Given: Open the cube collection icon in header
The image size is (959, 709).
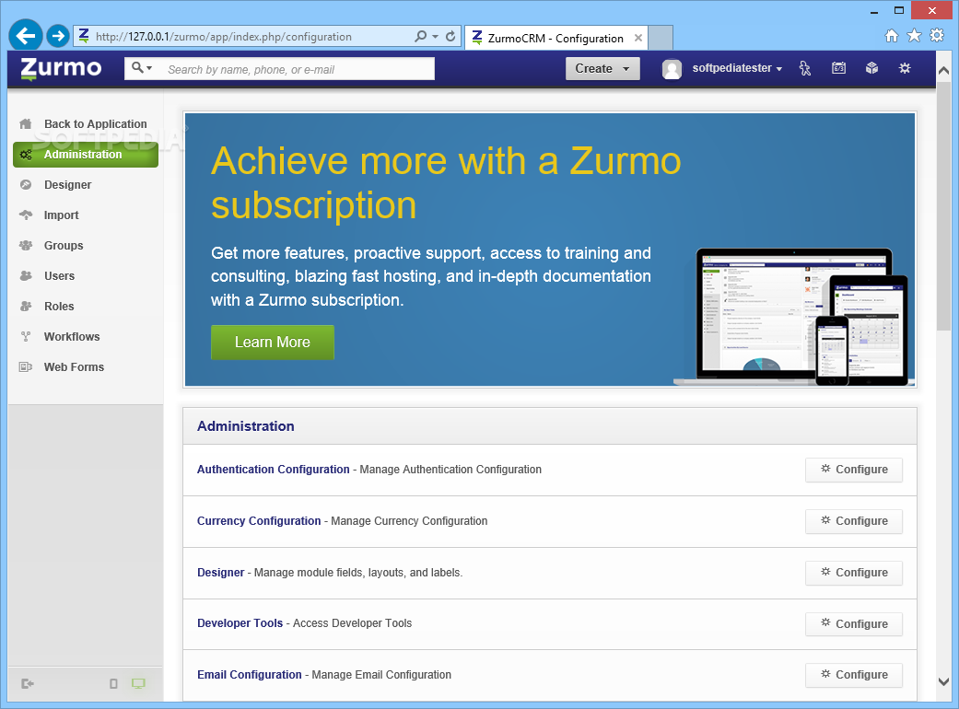Looking at the screenshot, I should point(871,68).
